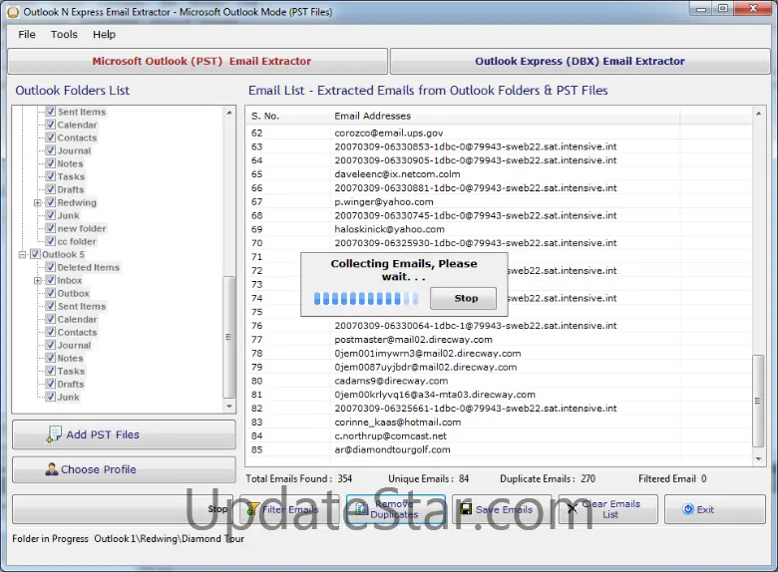Click the folder tree vertical scrollbar thumb
The height and width of the screenshot is (572, 778).
pyautogui.click(x=228, y=337)
